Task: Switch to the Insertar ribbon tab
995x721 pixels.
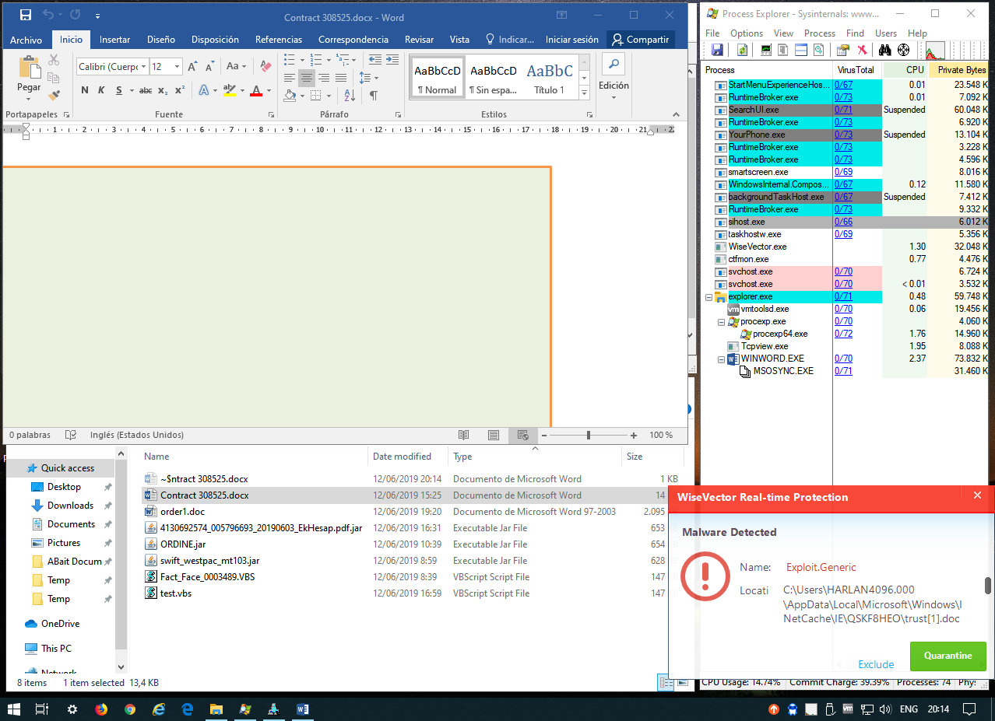Action: pyautogui.click(x=114, y=40)
